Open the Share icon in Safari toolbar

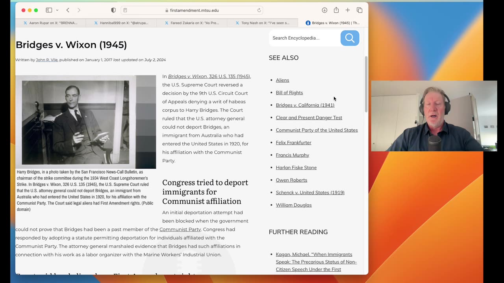tap(336, 10)
